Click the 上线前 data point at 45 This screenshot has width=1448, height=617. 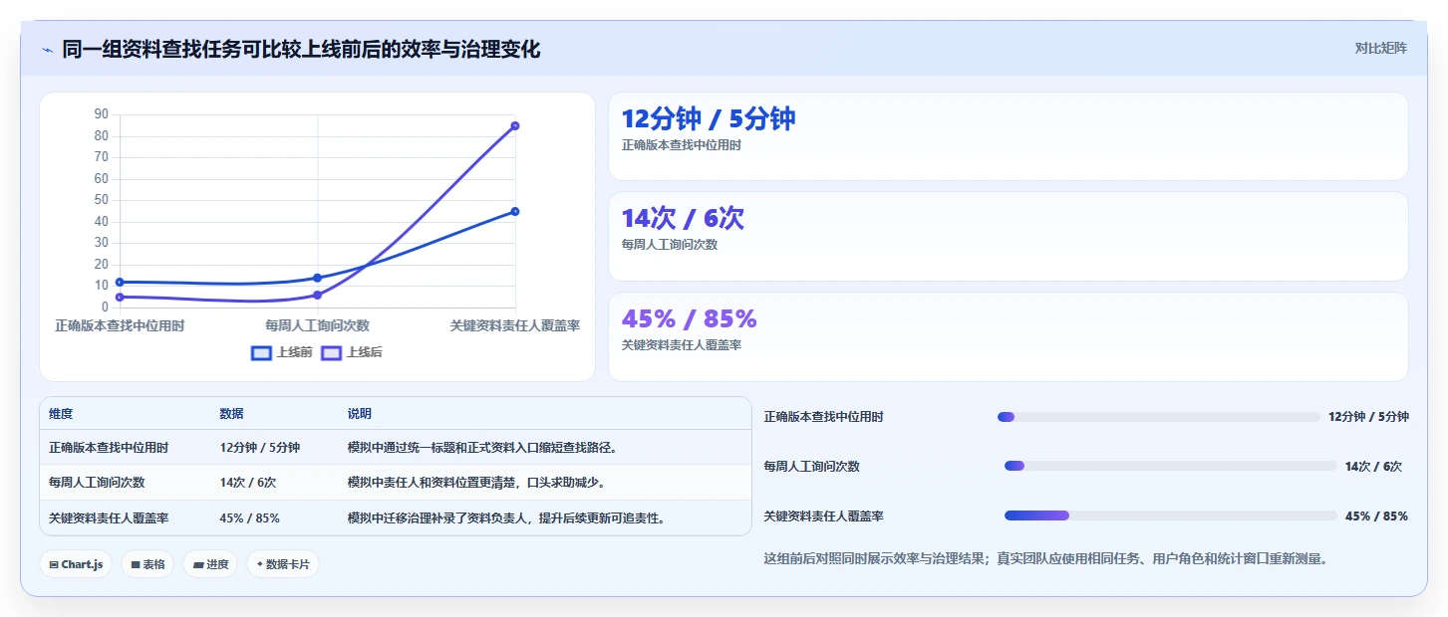coord(515,211)
